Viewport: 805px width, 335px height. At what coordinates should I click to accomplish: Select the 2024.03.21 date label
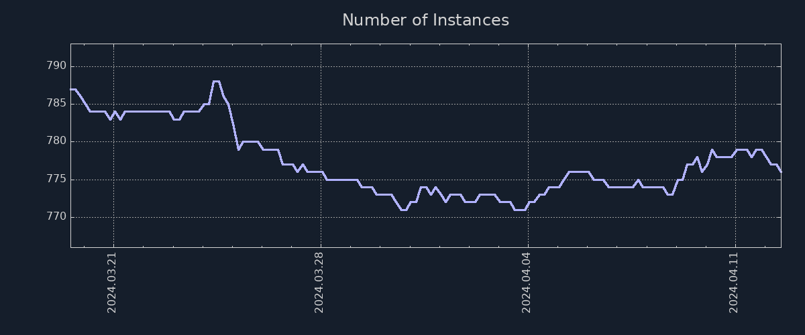point(113,282)
